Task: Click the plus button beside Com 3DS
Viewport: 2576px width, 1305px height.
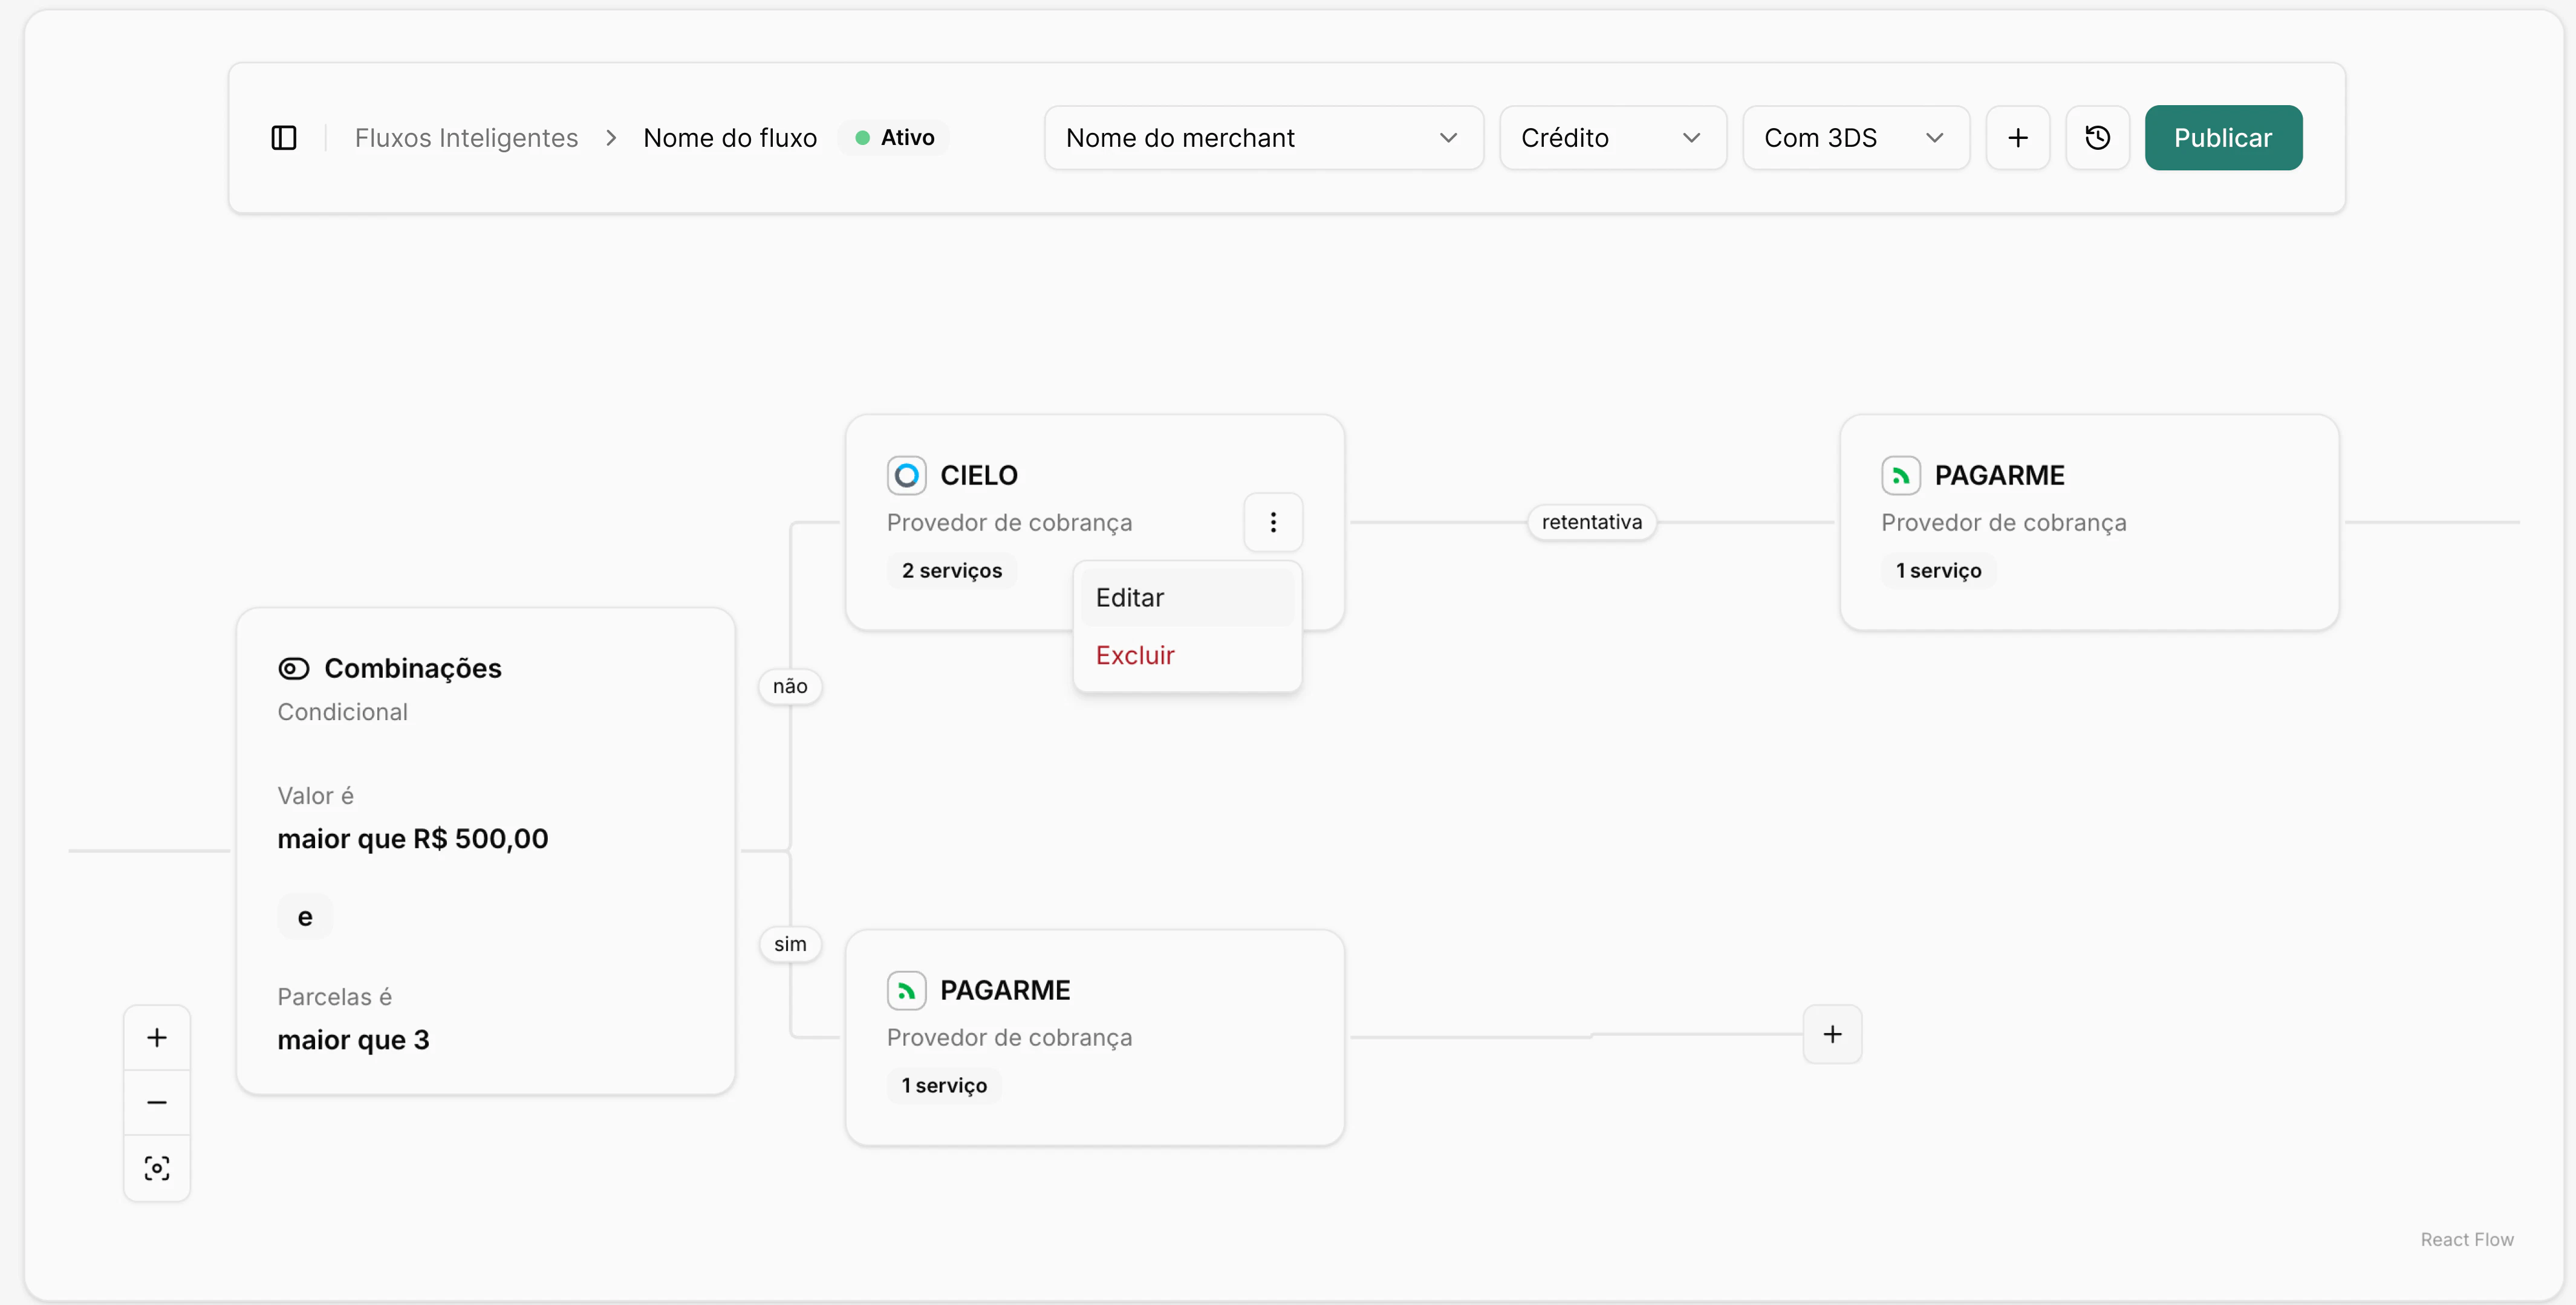Action: click(x=2017, y=138)
